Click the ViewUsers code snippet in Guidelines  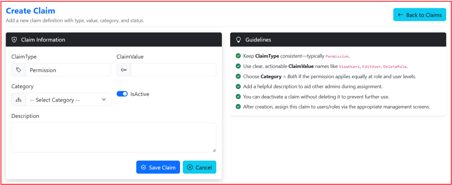pyautogui.click(x=349, y=67)
